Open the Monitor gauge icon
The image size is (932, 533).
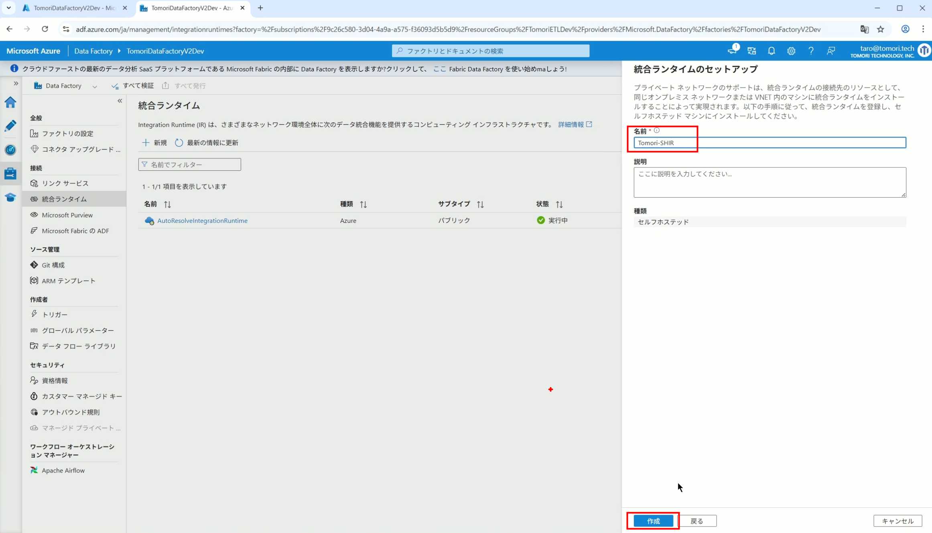click(10, 150)
